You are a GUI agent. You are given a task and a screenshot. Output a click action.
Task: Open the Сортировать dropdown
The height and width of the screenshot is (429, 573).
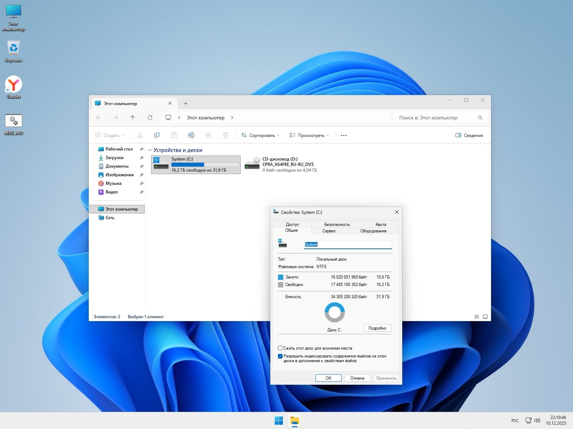coord(260,135)
